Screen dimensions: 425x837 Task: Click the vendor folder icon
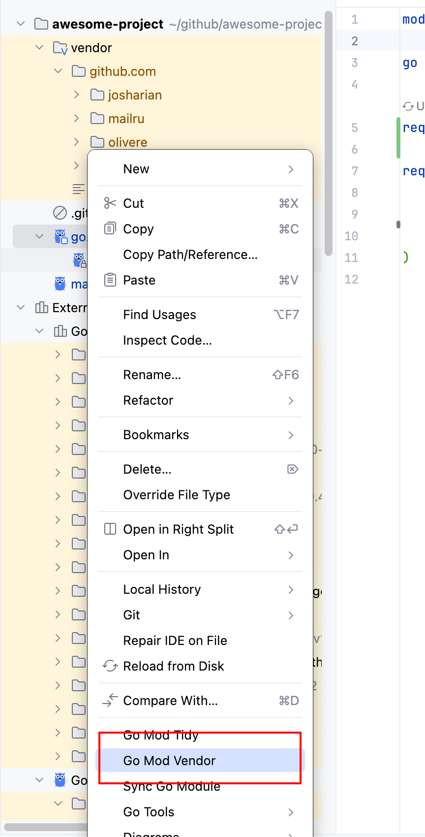coord(60,48)
